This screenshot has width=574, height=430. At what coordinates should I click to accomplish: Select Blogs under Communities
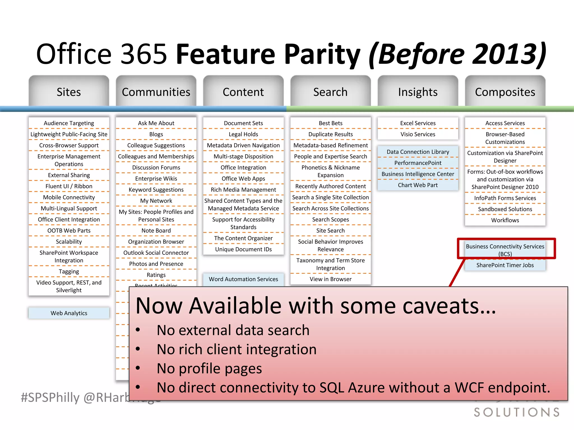pos(156,134)
